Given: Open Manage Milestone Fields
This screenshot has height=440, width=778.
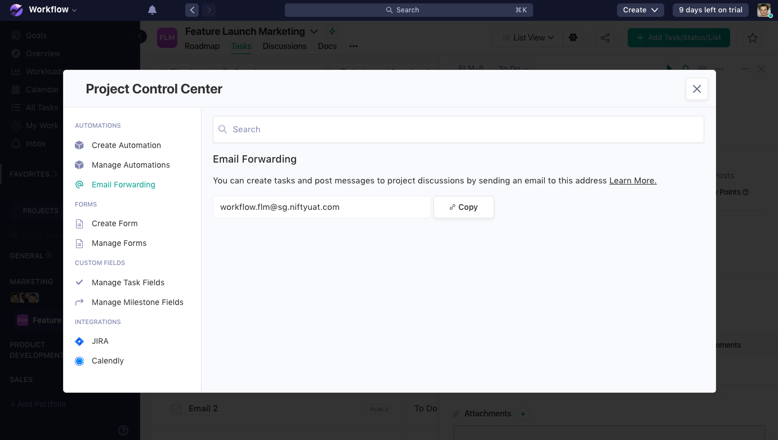Looking at the screenshot, I should click(x=137, y=302).
